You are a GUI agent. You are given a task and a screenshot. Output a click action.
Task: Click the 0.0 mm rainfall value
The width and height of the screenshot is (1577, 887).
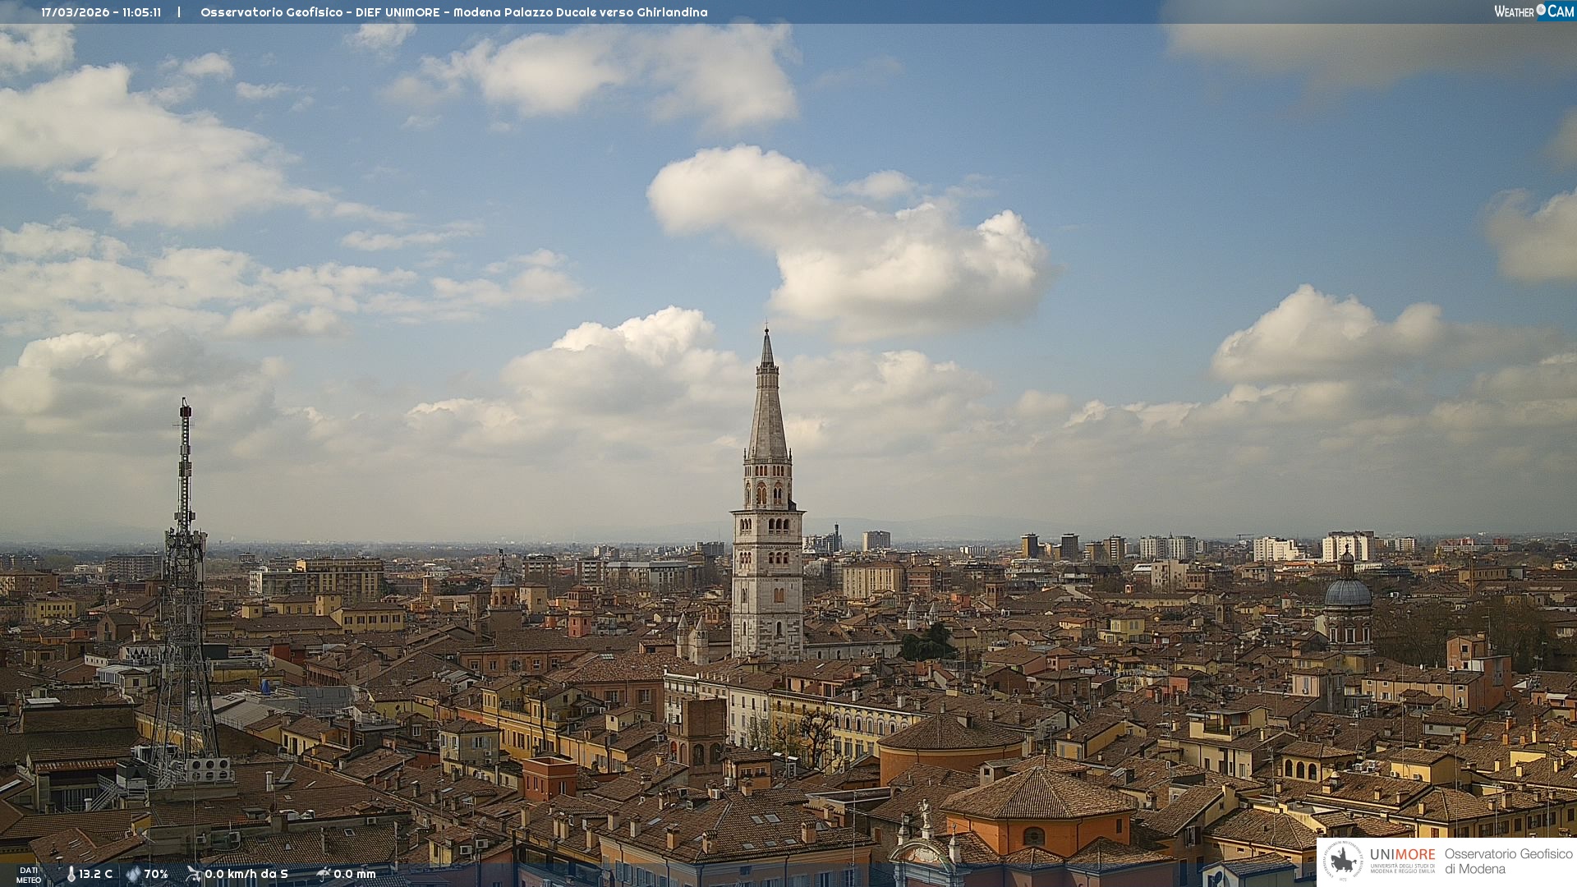355,875
